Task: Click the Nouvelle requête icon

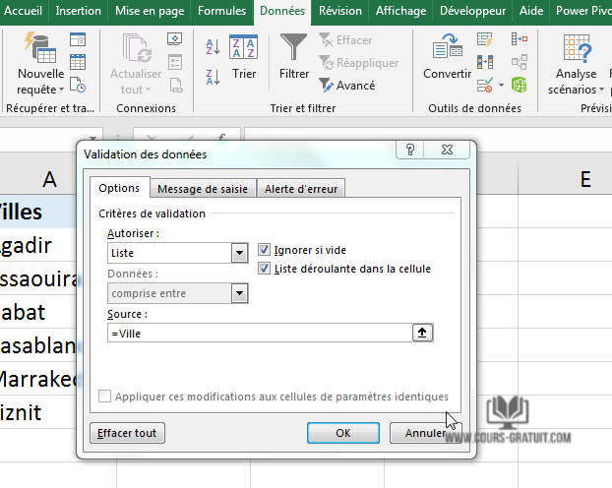Action: (x=40, y=47)
